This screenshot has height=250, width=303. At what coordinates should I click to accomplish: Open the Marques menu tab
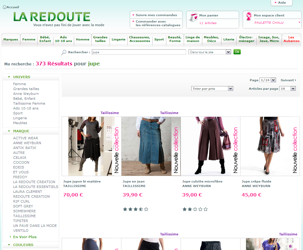coord(11,39)
